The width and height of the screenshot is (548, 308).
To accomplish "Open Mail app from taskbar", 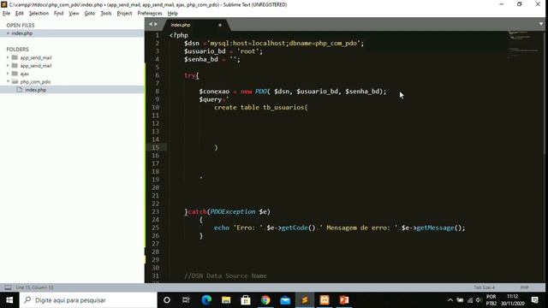I will pos(285,300).
